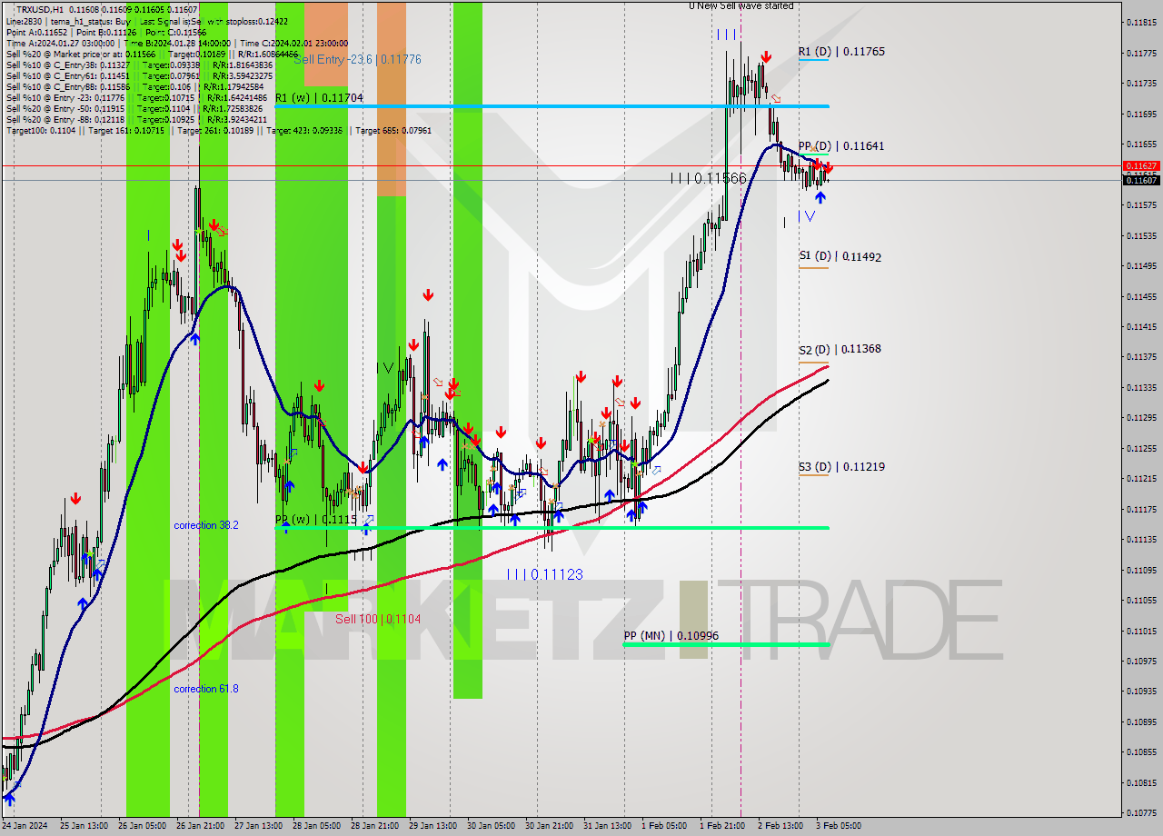Select the R1 (w) 0.11704 weekly label
1163x836 pixels.
click(x=319, y=97)
